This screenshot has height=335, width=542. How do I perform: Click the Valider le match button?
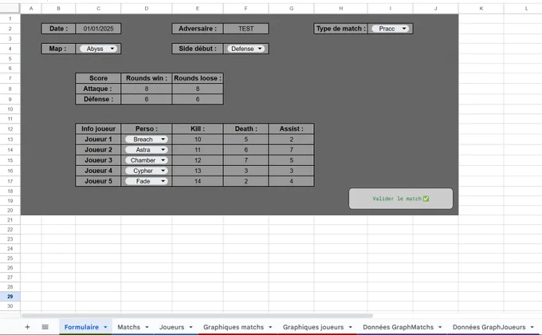401,199
